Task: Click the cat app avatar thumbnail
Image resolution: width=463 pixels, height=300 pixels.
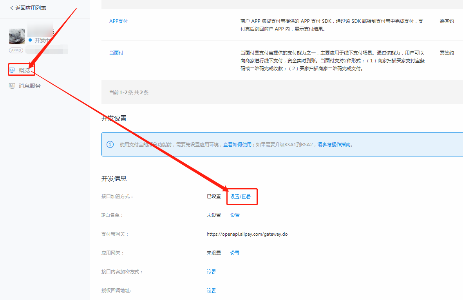Action: pyautogui.click(x=17, y=36)
